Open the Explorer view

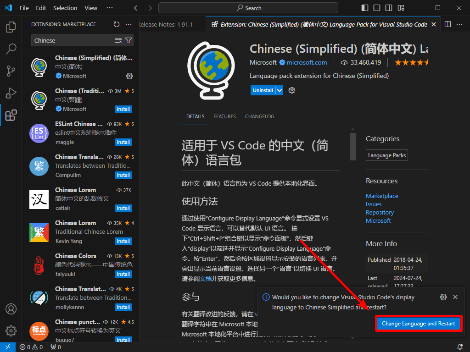click(11, 27)
